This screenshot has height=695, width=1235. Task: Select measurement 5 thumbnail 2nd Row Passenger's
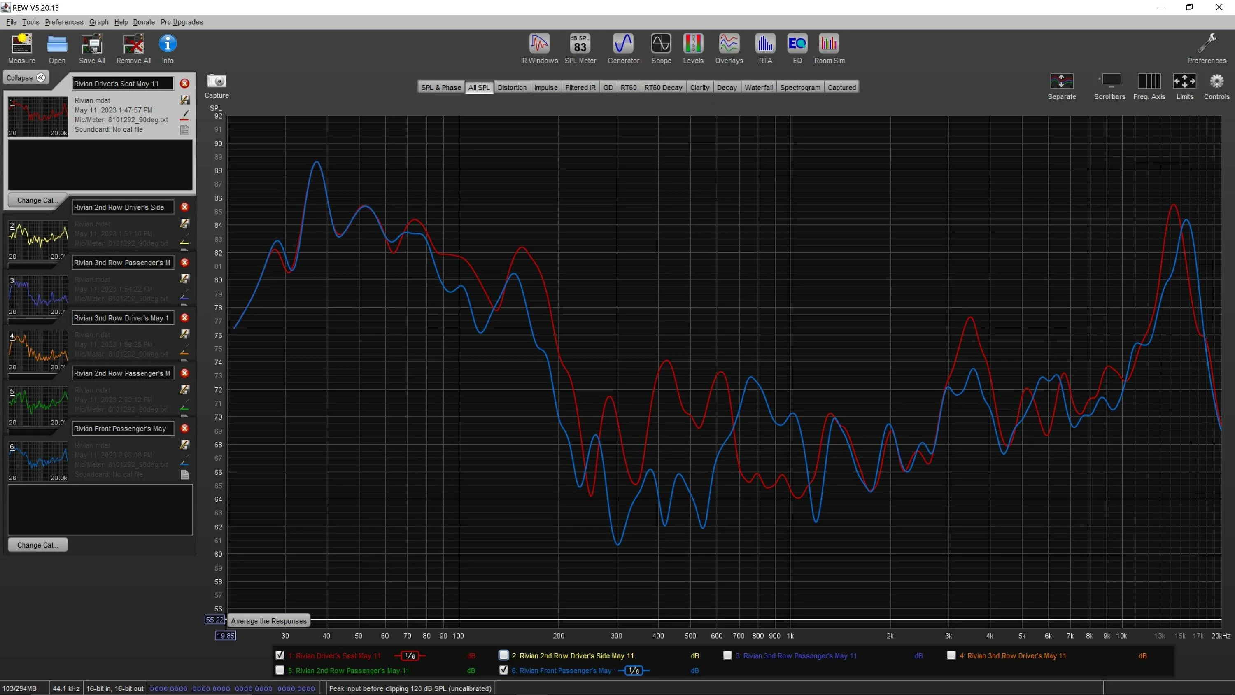(x=38, y=406)
